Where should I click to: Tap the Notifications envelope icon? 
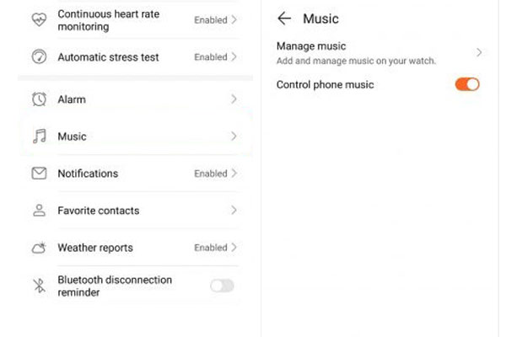[39, 174]
